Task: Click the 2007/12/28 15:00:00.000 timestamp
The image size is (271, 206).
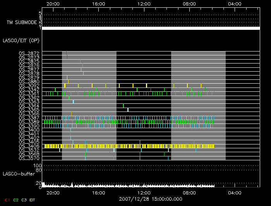Action: (x=151, y=198)
